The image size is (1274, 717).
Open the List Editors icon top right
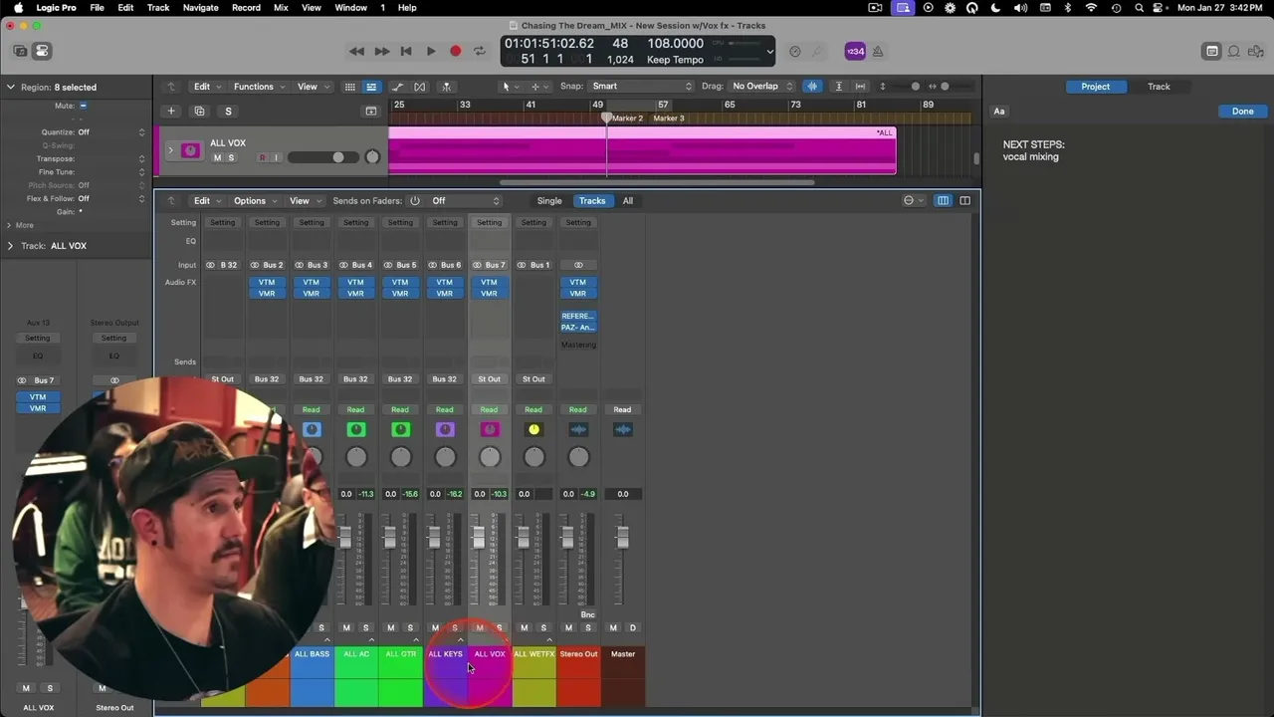tap(1212, 51)
